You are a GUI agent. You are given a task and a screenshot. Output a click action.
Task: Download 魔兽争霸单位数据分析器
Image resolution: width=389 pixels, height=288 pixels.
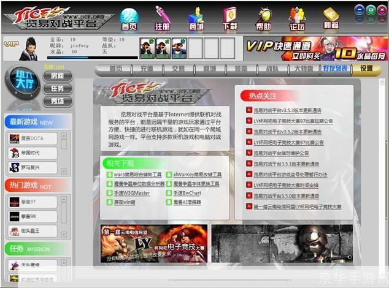[139, 184]
